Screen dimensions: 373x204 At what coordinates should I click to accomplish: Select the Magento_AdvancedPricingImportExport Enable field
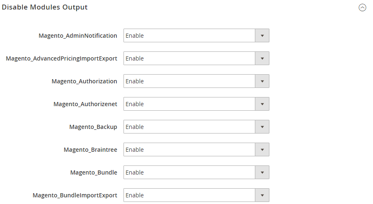196,58
